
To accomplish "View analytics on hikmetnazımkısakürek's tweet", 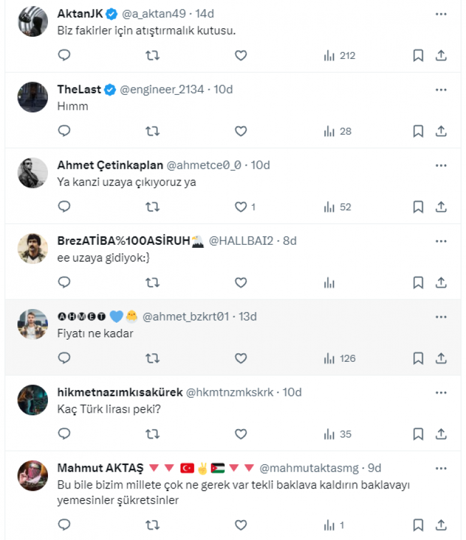I will click(x=338, y=434).
